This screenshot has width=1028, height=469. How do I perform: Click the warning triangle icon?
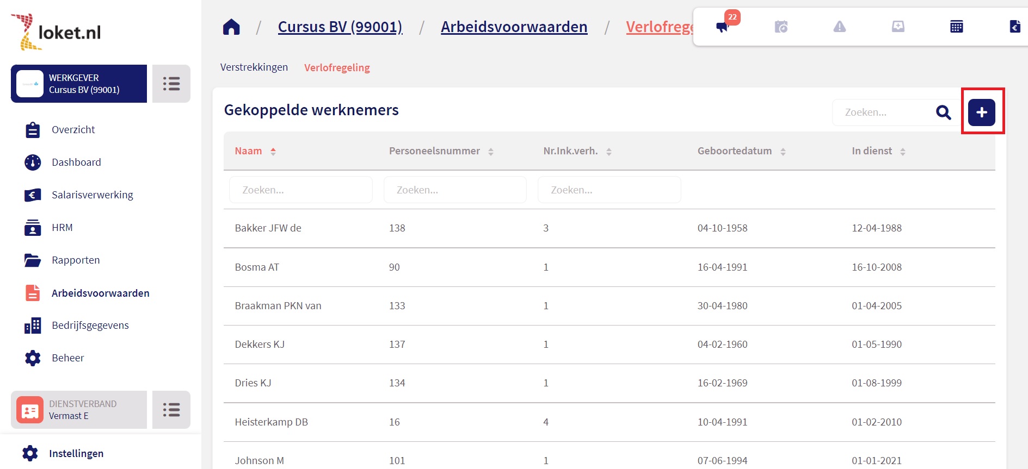(839, 27)
